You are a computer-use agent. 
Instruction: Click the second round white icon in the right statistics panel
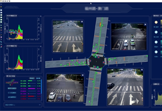tap(156, 32)
